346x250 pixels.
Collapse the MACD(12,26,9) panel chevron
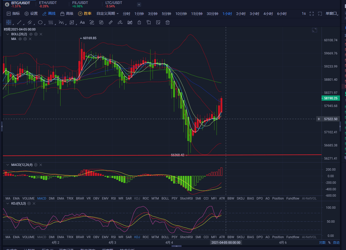7,165
